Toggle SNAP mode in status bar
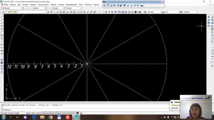This screenshot has width=214, height=120. point(28,113)
